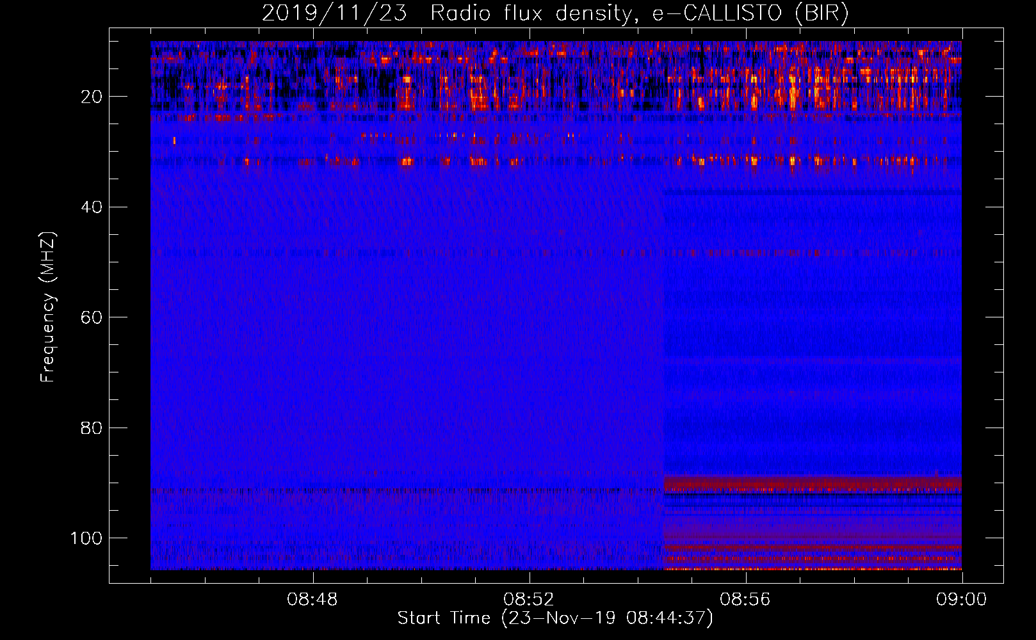This screenshot has height=640, width=1036.
Task: Click the 08:56 time tick label
Action: pos(745,600)
